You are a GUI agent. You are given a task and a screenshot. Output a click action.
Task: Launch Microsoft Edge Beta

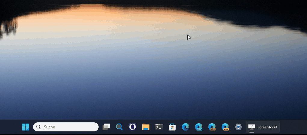(199, 127)
